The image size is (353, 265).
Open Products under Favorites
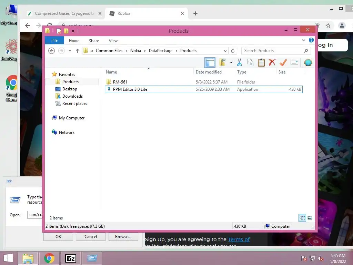(70, 81)
